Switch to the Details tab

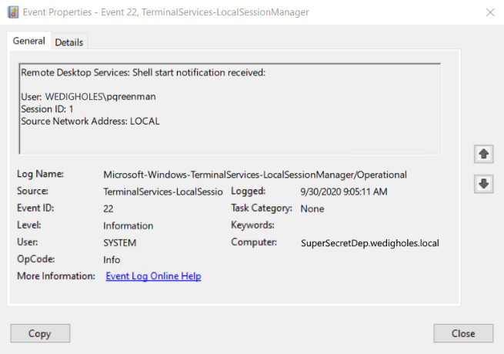coord(69,42)
